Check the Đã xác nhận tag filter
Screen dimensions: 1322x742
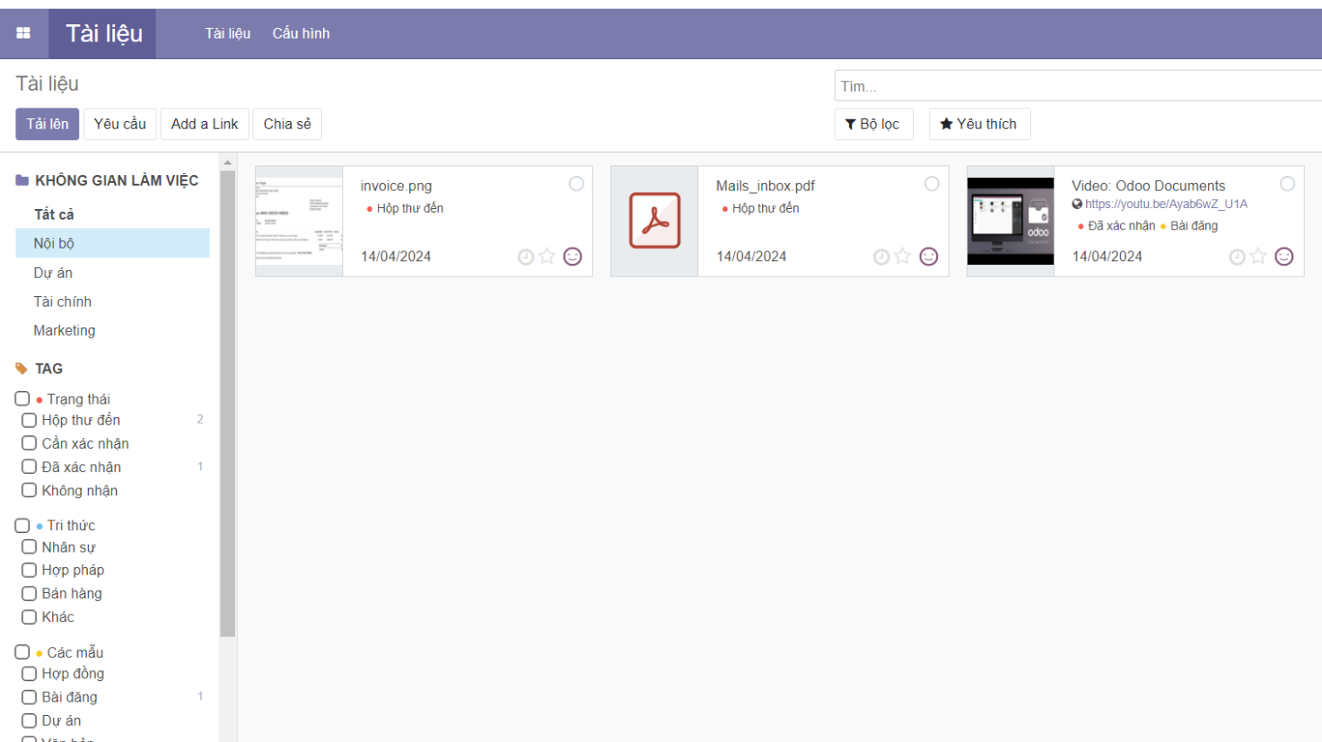coord(30,467)
